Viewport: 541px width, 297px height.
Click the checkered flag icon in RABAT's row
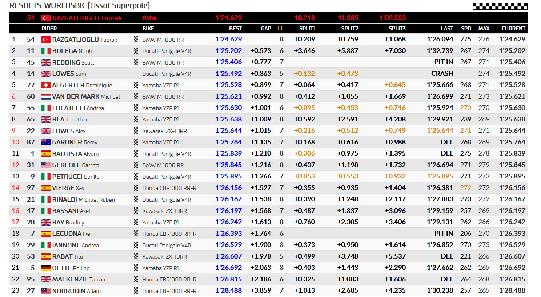pos(136,256)
